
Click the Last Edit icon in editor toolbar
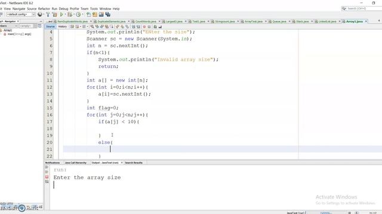72,27
